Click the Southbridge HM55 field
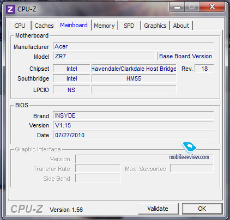Screen dimensions: 230x220 (x=134, y=78)
